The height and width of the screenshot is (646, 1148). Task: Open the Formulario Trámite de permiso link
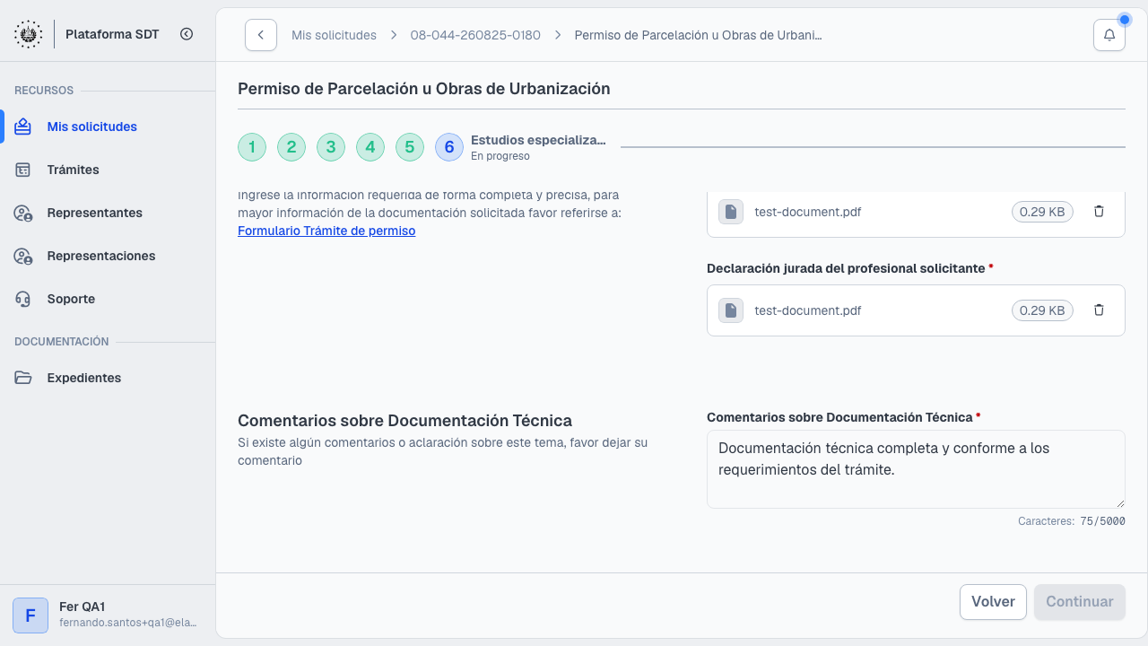coord(326,231)
